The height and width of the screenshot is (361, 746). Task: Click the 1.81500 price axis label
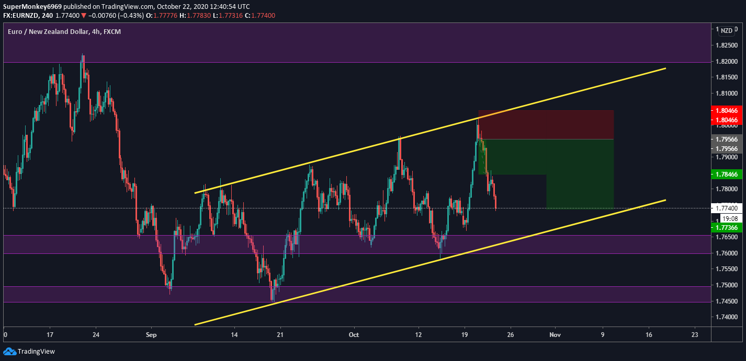click(x=727, y=77)
